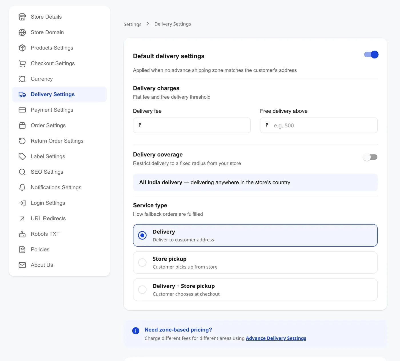Viewport: 400px width, 361px height.
Task: Enable the Delivery coverage toggle
Action: (x=370, y=157)
